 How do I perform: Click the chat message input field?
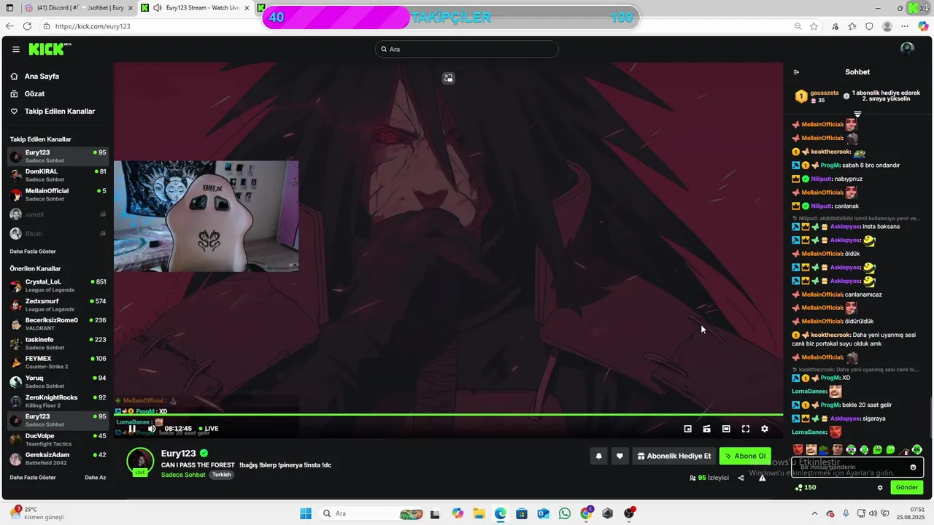pyautogui.click(x=858, y=467)
